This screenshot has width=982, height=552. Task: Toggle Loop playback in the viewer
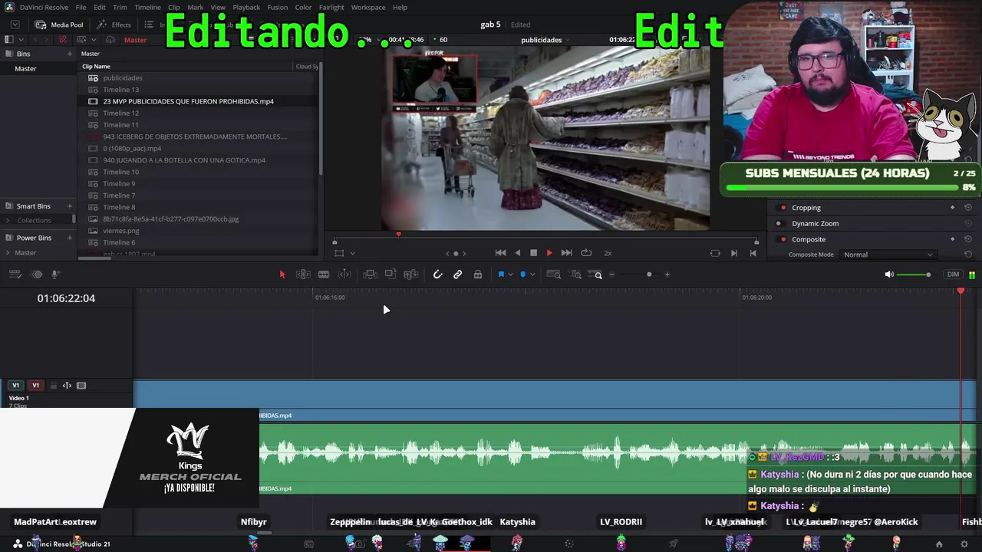586,253
